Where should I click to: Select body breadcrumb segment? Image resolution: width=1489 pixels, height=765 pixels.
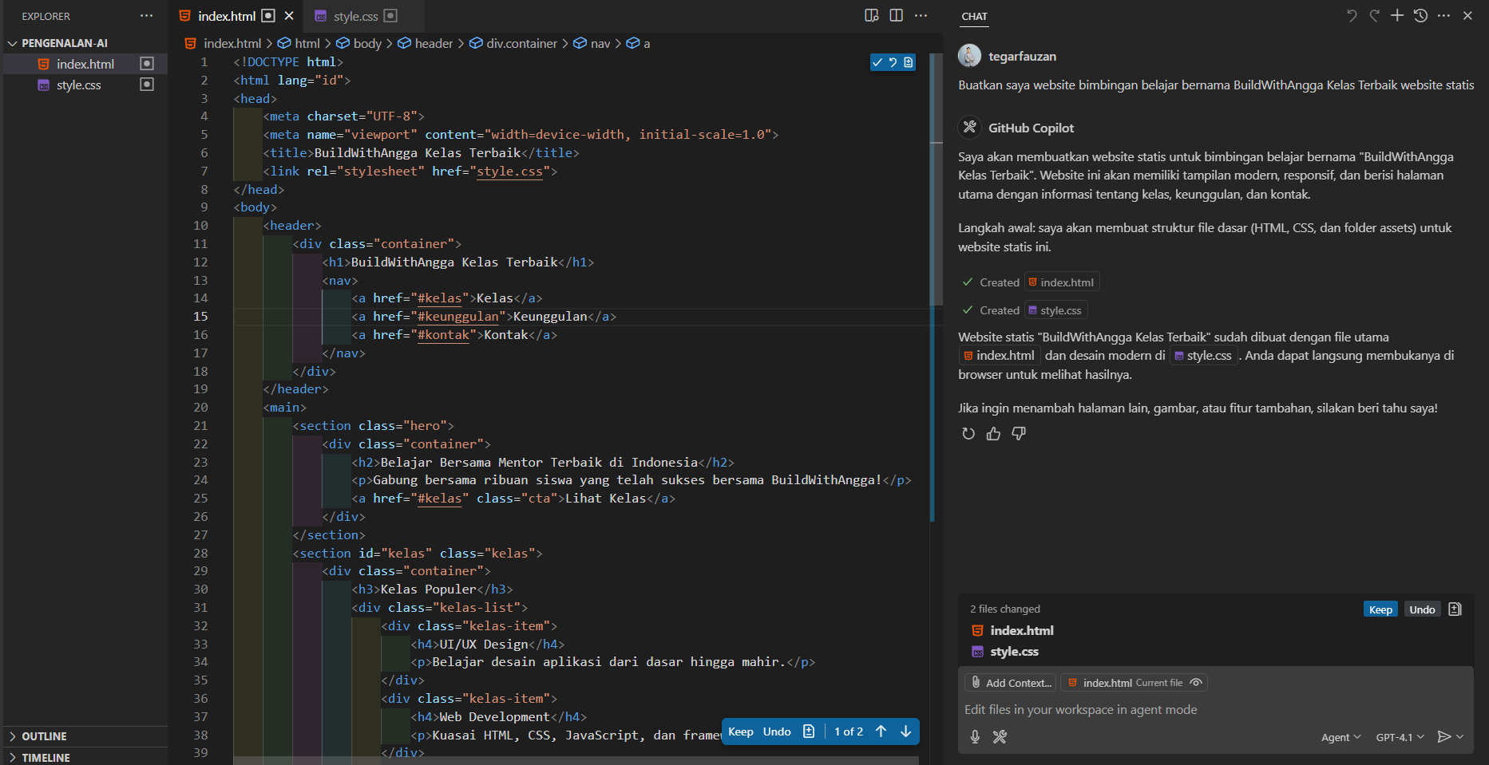click(x=367, y=43)
